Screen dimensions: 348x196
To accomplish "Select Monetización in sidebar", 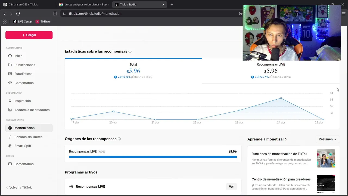I will pyautogui.click(x=29, y=128).
